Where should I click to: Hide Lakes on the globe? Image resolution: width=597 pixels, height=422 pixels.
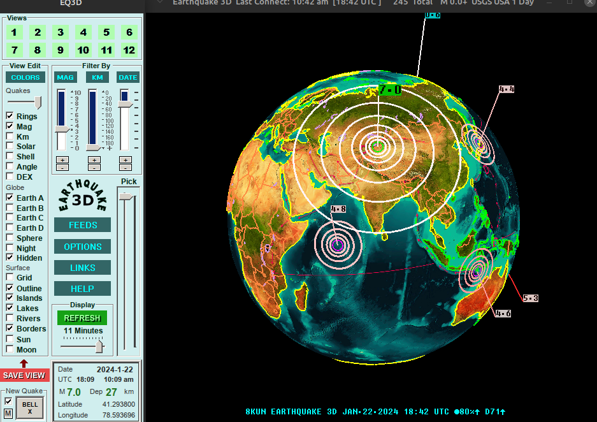(10, 308)
